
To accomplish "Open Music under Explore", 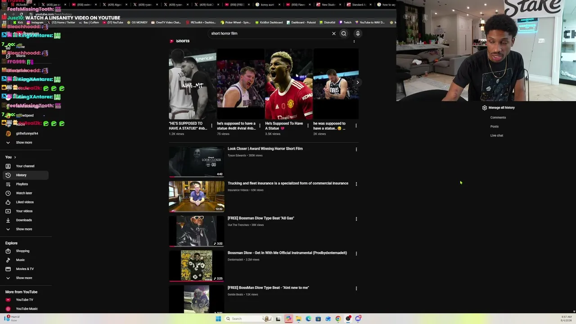I will [x=25, y=260].
